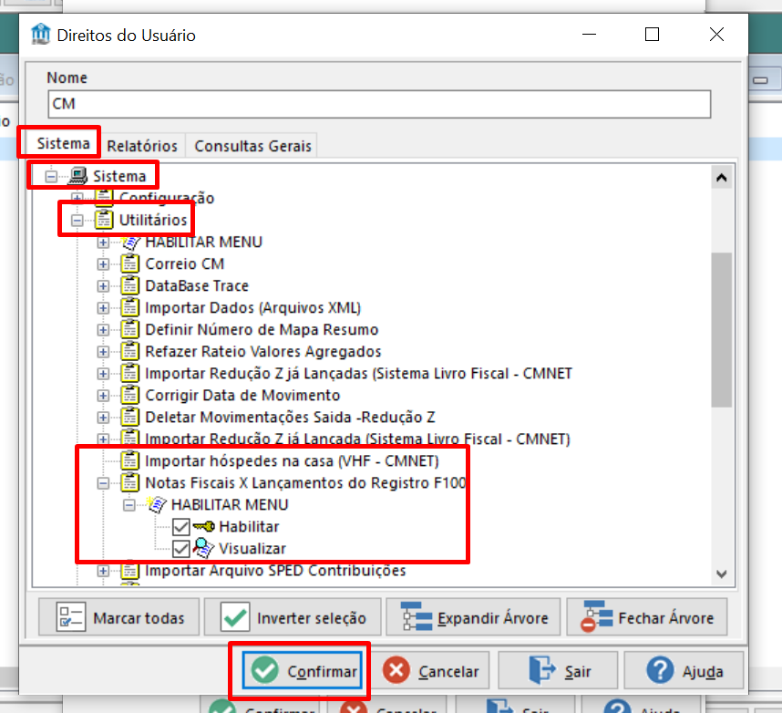Select 'Notas Fiscais X Lançamentos do Registro F100'
This screenshot has height=713, width=782.
pyautogui.click(x=305, y=482)
